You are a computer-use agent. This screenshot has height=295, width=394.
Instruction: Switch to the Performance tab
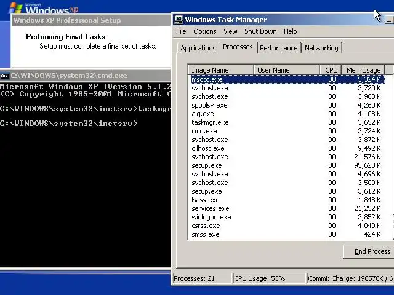pyautogui.click(x=278, y=48)
